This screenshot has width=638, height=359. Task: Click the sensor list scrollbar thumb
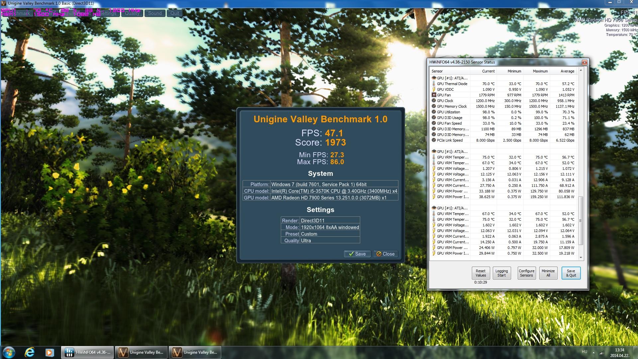[x=581, y=221]
